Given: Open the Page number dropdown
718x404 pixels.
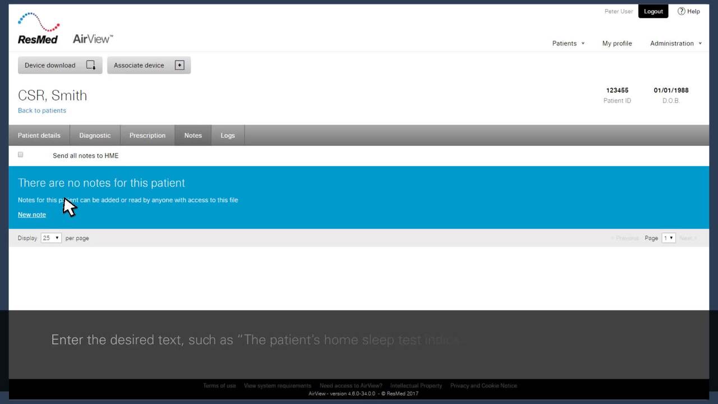Looking at the screenshot, I should pyautogui.click(x=668, y=238).
